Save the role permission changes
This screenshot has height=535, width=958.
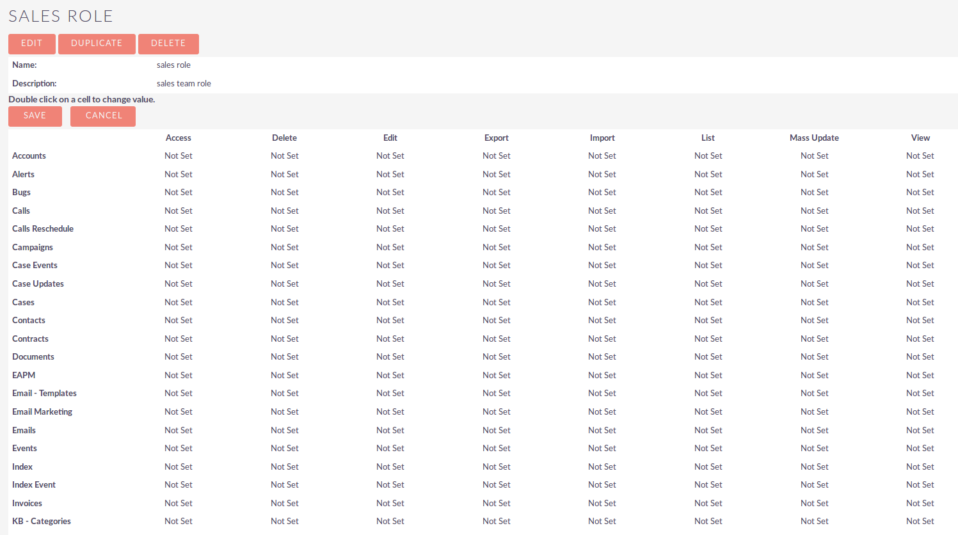pos(35,116)
